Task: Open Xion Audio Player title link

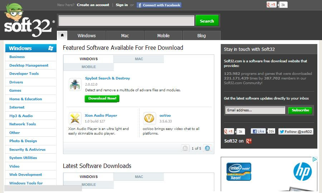Action: click(101, 116)
